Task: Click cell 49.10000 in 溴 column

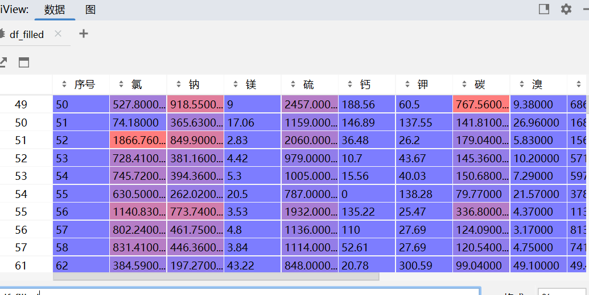Action: (538, 265)
